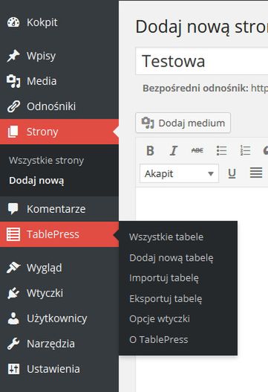
Task: Click the Kokpit dashboard gauge icon
Action: click(13, 22)
